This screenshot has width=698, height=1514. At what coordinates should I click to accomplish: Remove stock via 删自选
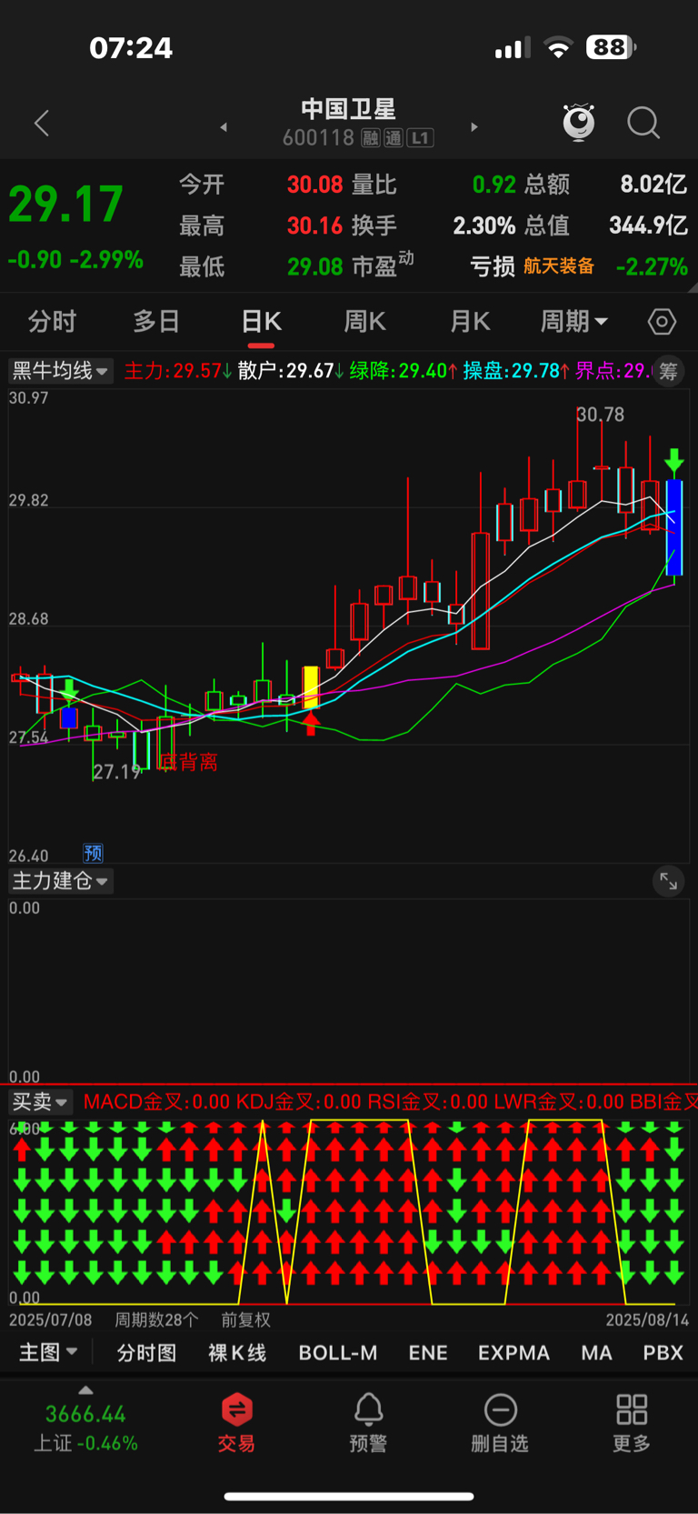point(500,1422)
